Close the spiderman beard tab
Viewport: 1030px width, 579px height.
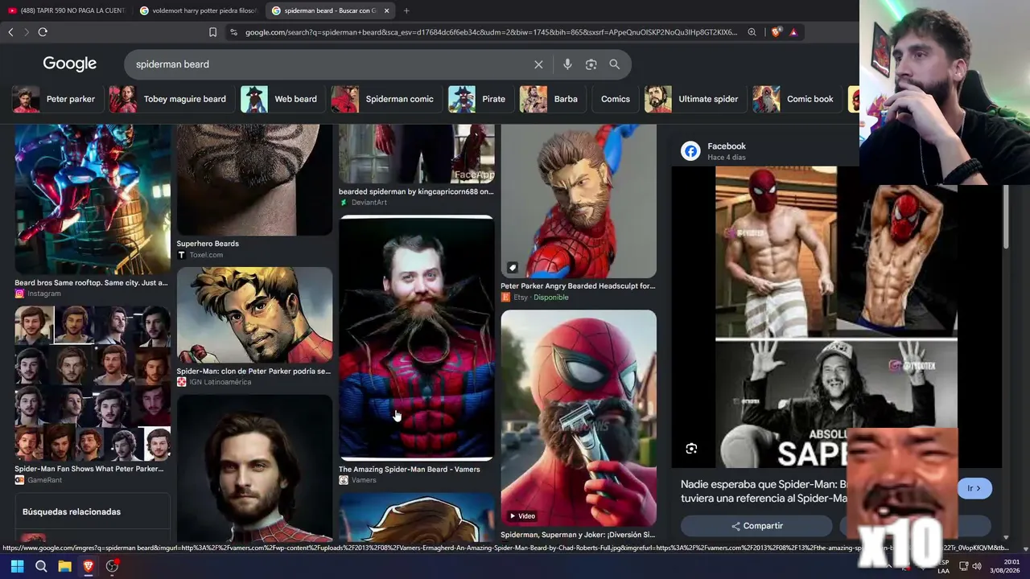(387, 10)
